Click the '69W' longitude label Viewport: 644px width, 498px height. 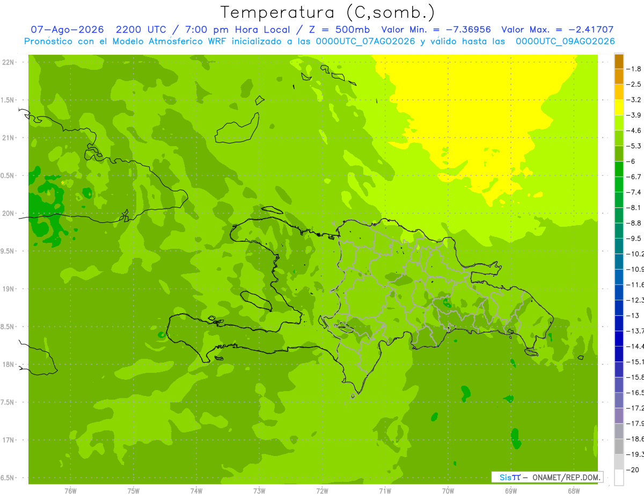click(x=511, y=490)
